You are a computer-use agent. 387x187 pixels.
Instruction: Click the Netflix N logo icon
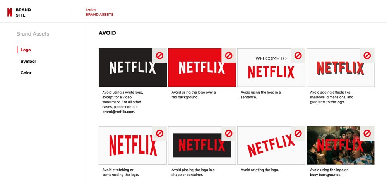pos(10,12)
